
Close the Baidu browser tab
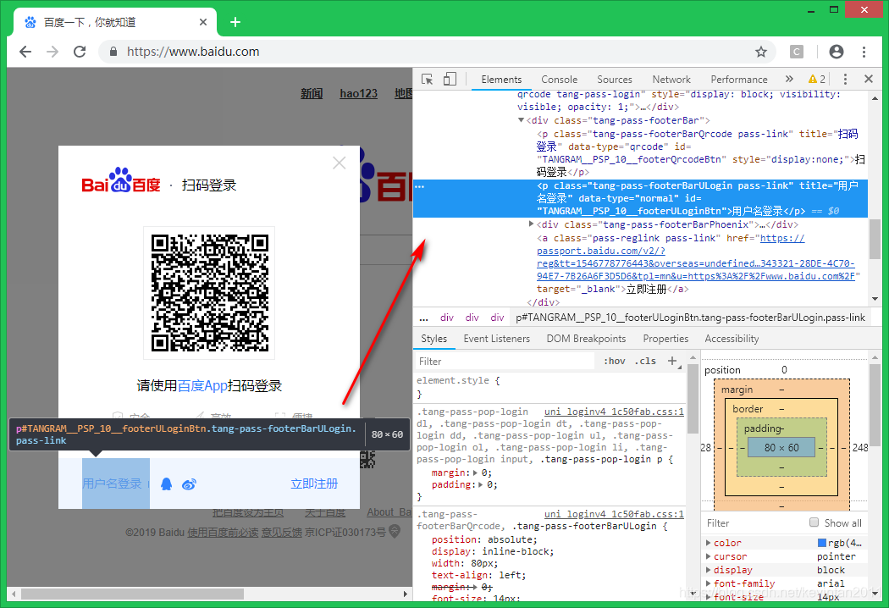pyautogui.click(x=203, y=22)
